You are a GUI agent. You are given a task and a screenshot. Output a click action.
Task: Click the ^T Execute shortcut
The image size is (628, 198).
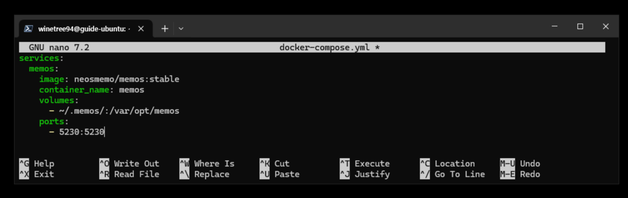(x=365, y=164)
